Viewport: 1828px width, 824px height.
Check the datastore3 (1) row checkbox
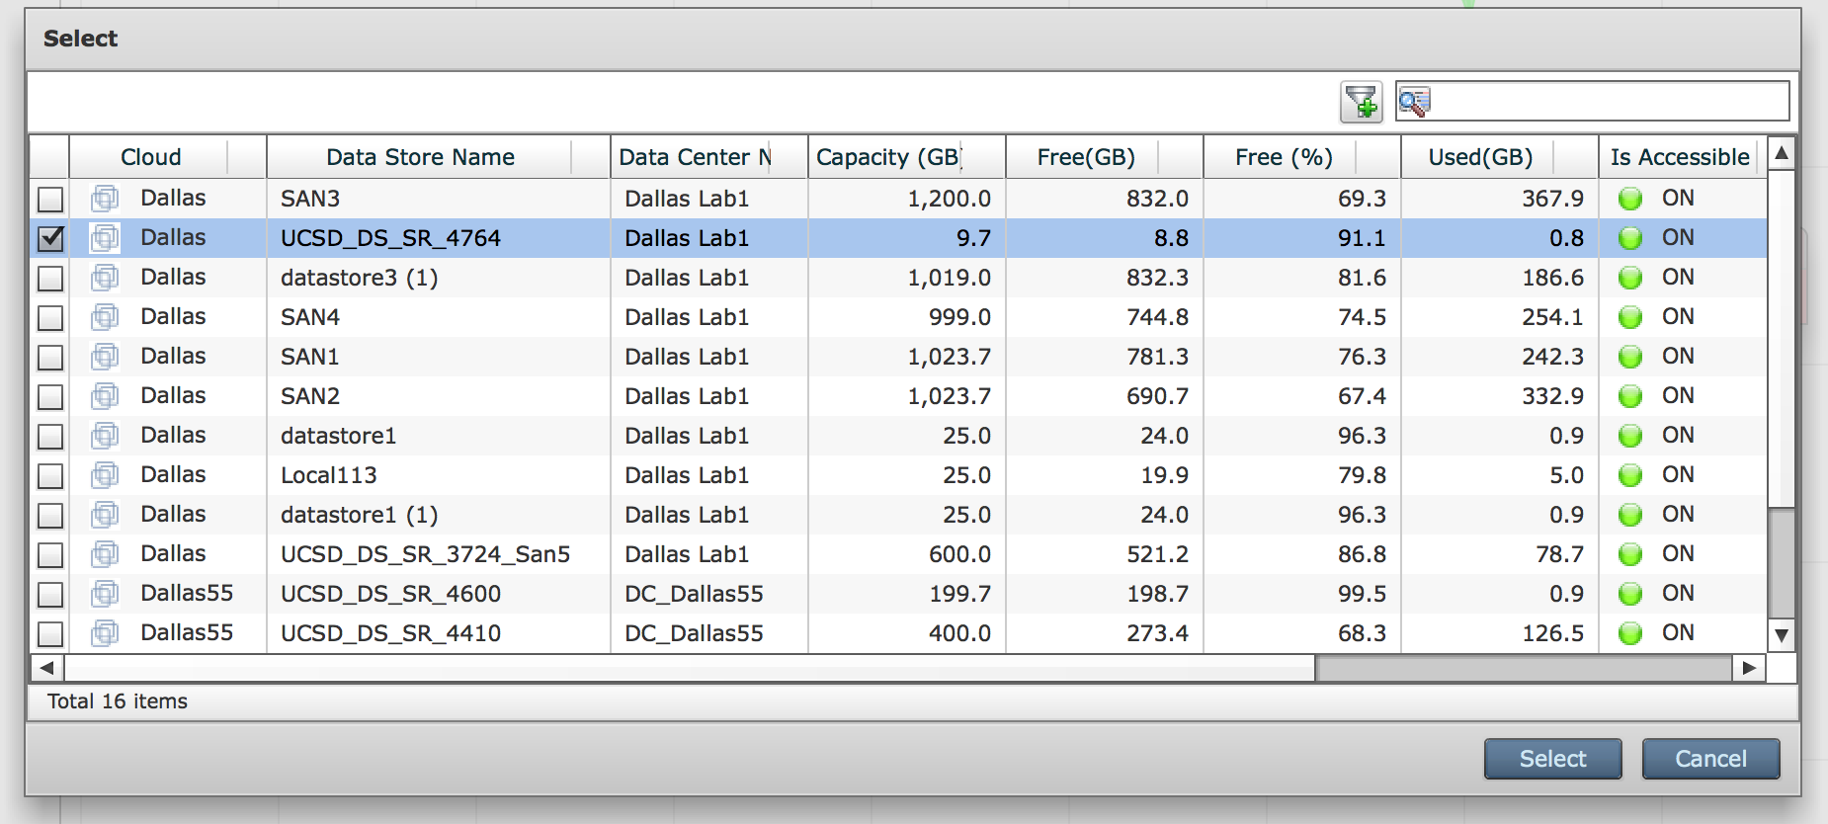(50, 279)
